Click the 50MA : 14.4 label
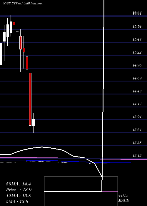 point(18,184)
